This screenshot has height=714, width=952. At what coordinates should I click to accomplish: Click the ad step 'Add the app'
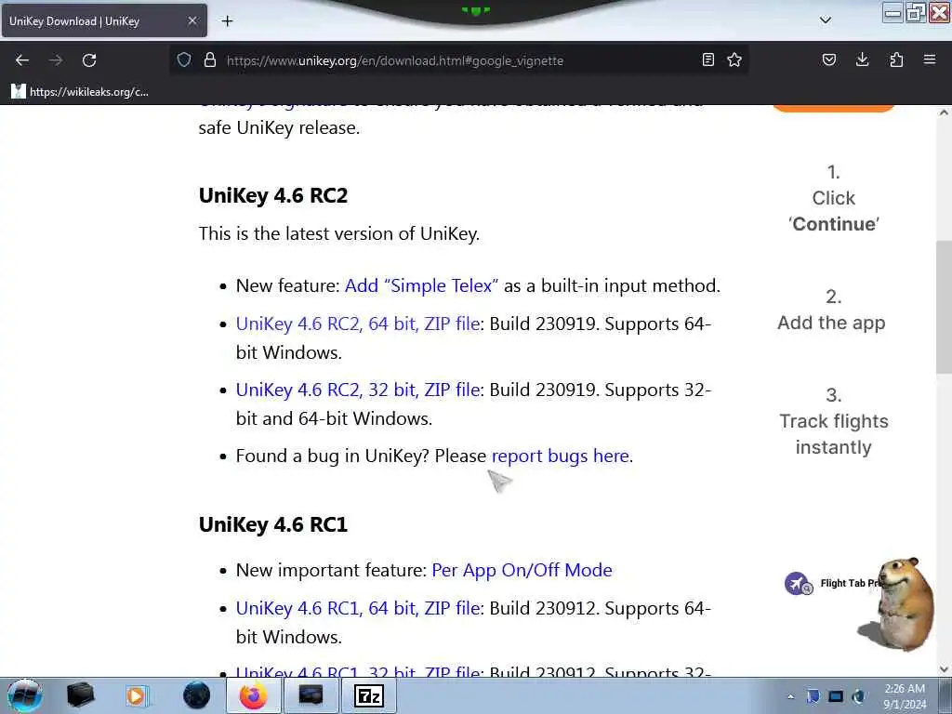pyautogui.click(x=832, y=323)
